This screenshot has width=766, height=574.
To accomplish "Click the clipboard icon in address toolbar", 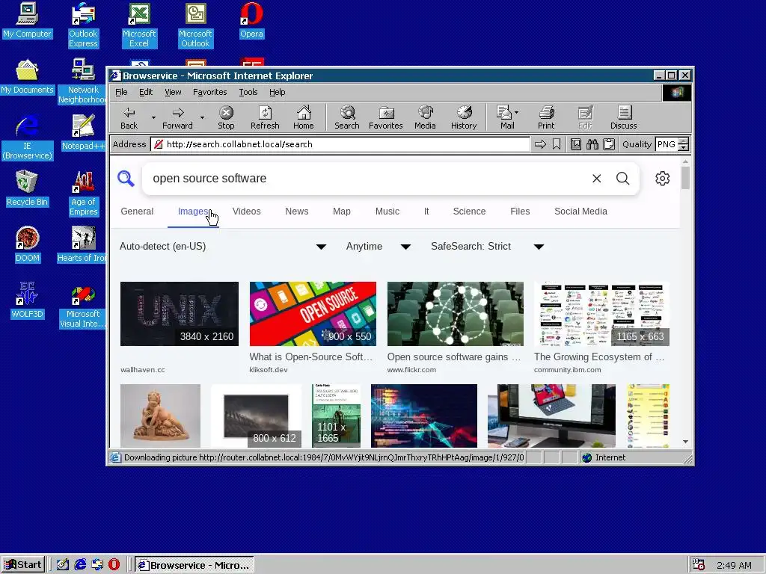I will (609, 144).
